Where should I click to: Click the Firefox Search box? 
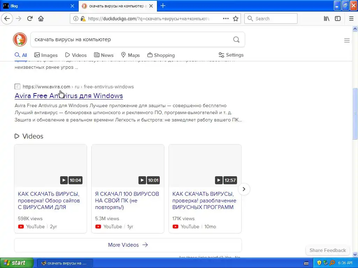point(271,18)
